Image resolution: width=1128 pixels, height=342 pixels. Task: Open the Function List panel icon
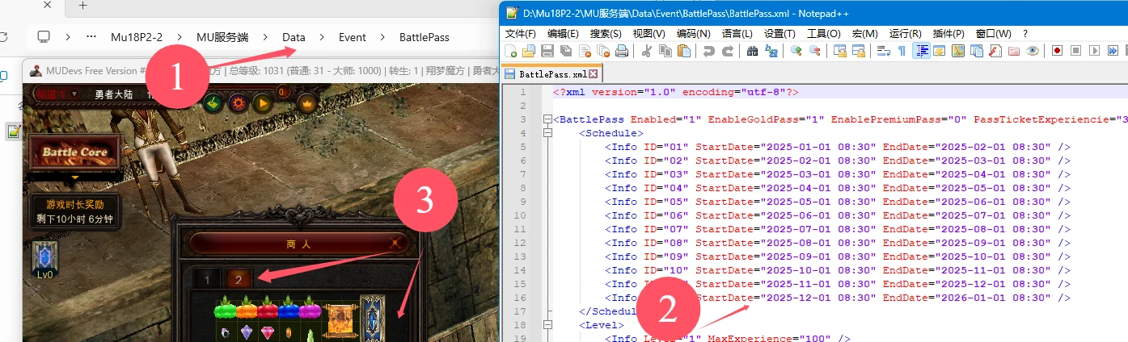click(995, 51)
